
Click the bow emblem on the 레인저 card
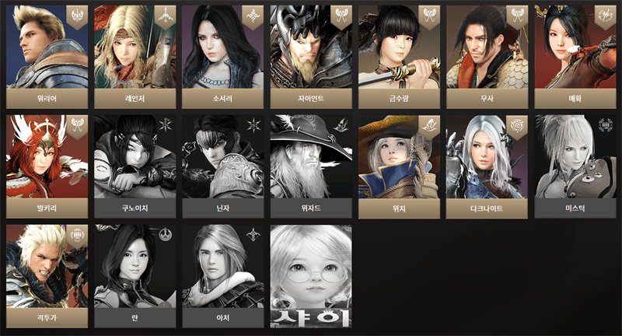165,16
